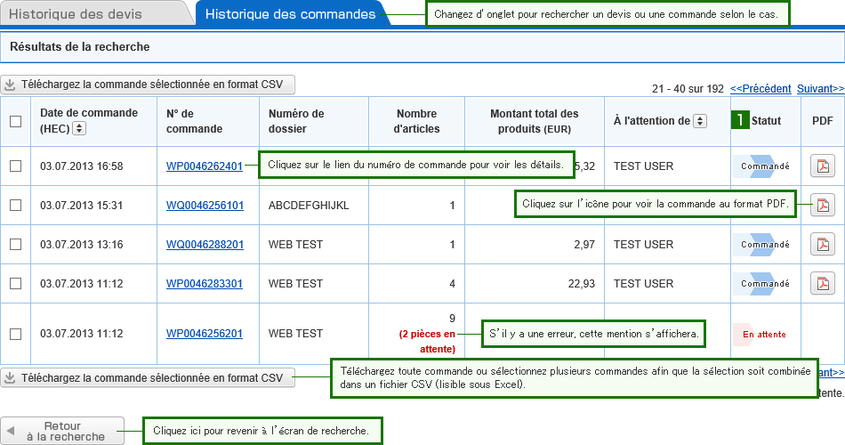This screenshot has height=445, width=845.
Task: Check the box for order WQ0046288201
Action: (16, 245)
